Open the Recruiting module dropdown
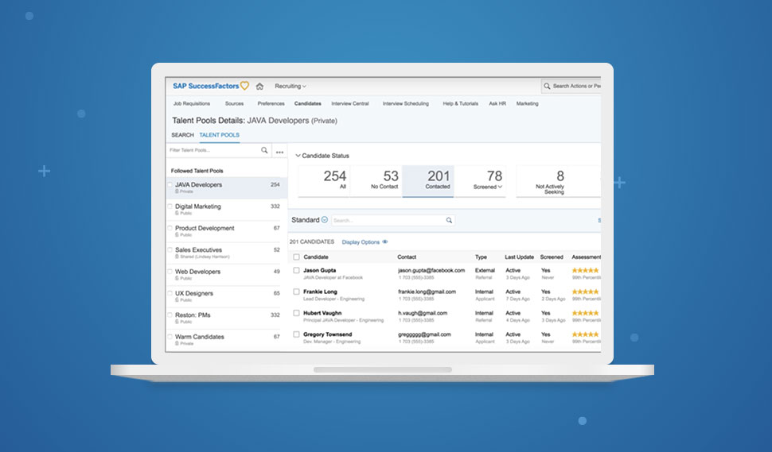The height and width of the screenshot is (452, 772). [x=290, y=86]
